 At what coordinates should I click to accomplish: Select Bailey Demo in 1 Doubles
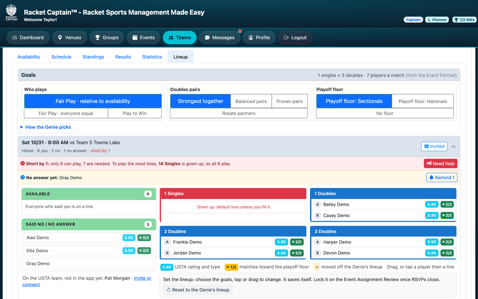(x=384, y=204)
